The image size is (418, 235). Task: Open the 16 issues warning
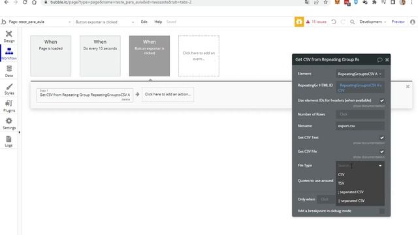coord(316,22)
